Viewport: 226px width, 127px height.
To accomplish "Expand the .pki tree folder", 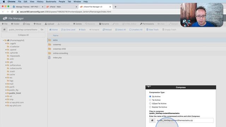I will coord(6,62).
